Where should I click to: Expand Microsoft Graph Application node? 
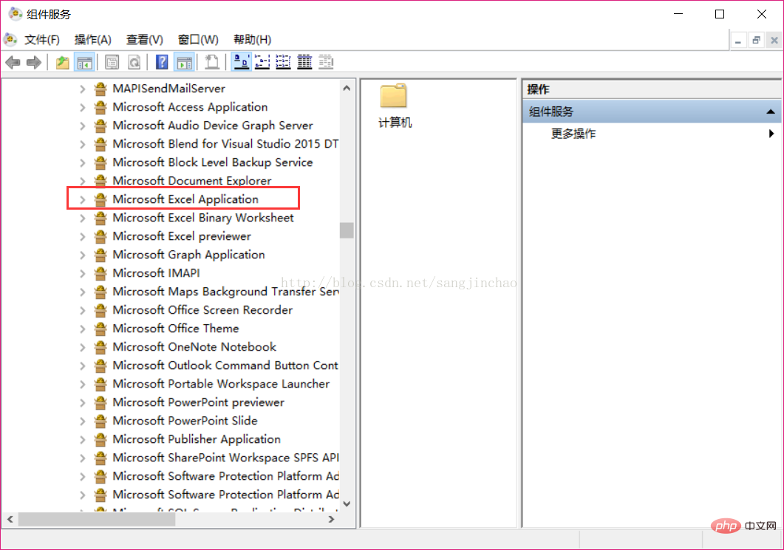83,255
